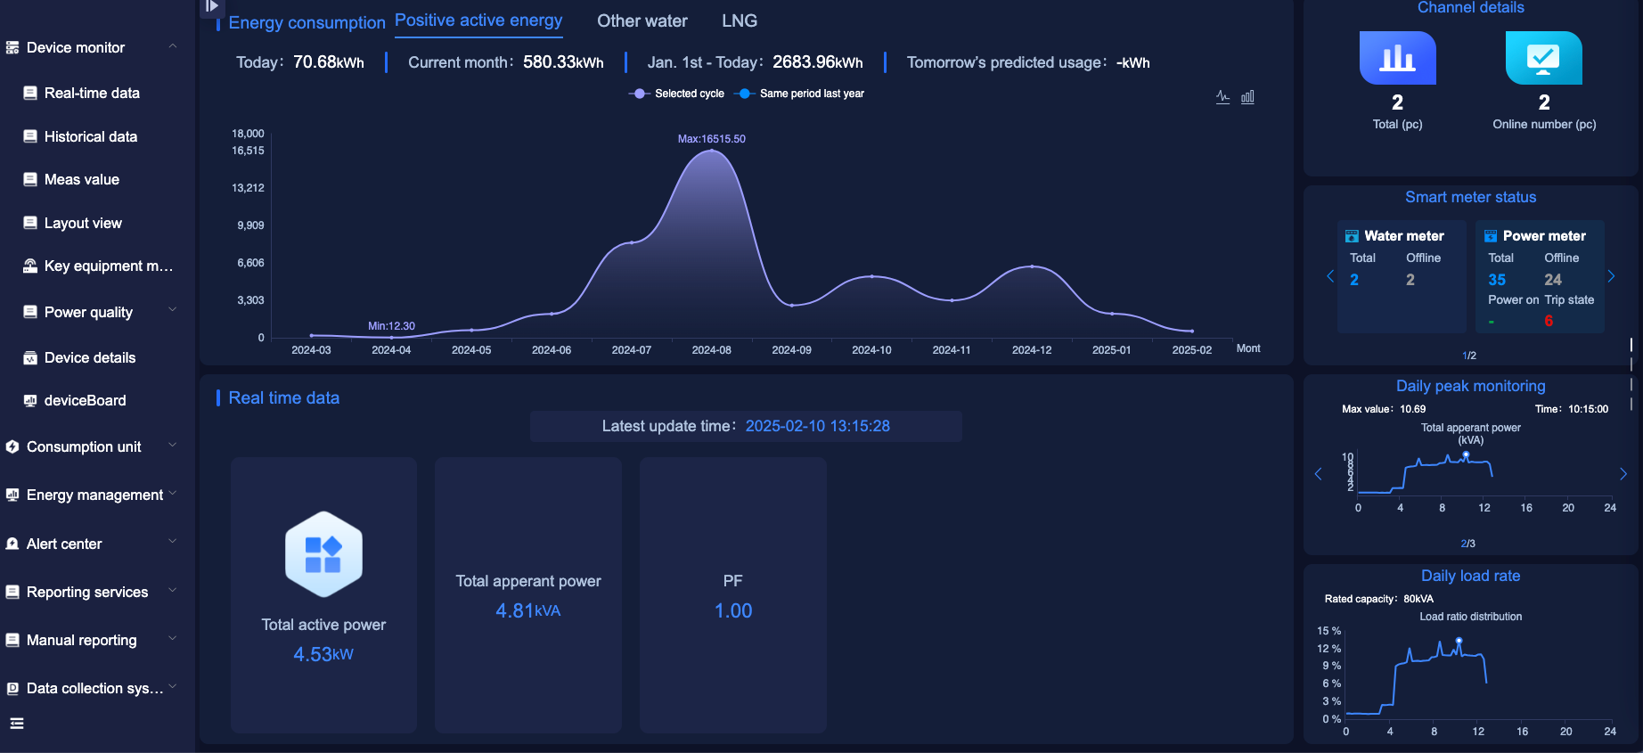Click the Total (pc) channel chart icon
The image size is (1643, 753).
point(1397,58)
